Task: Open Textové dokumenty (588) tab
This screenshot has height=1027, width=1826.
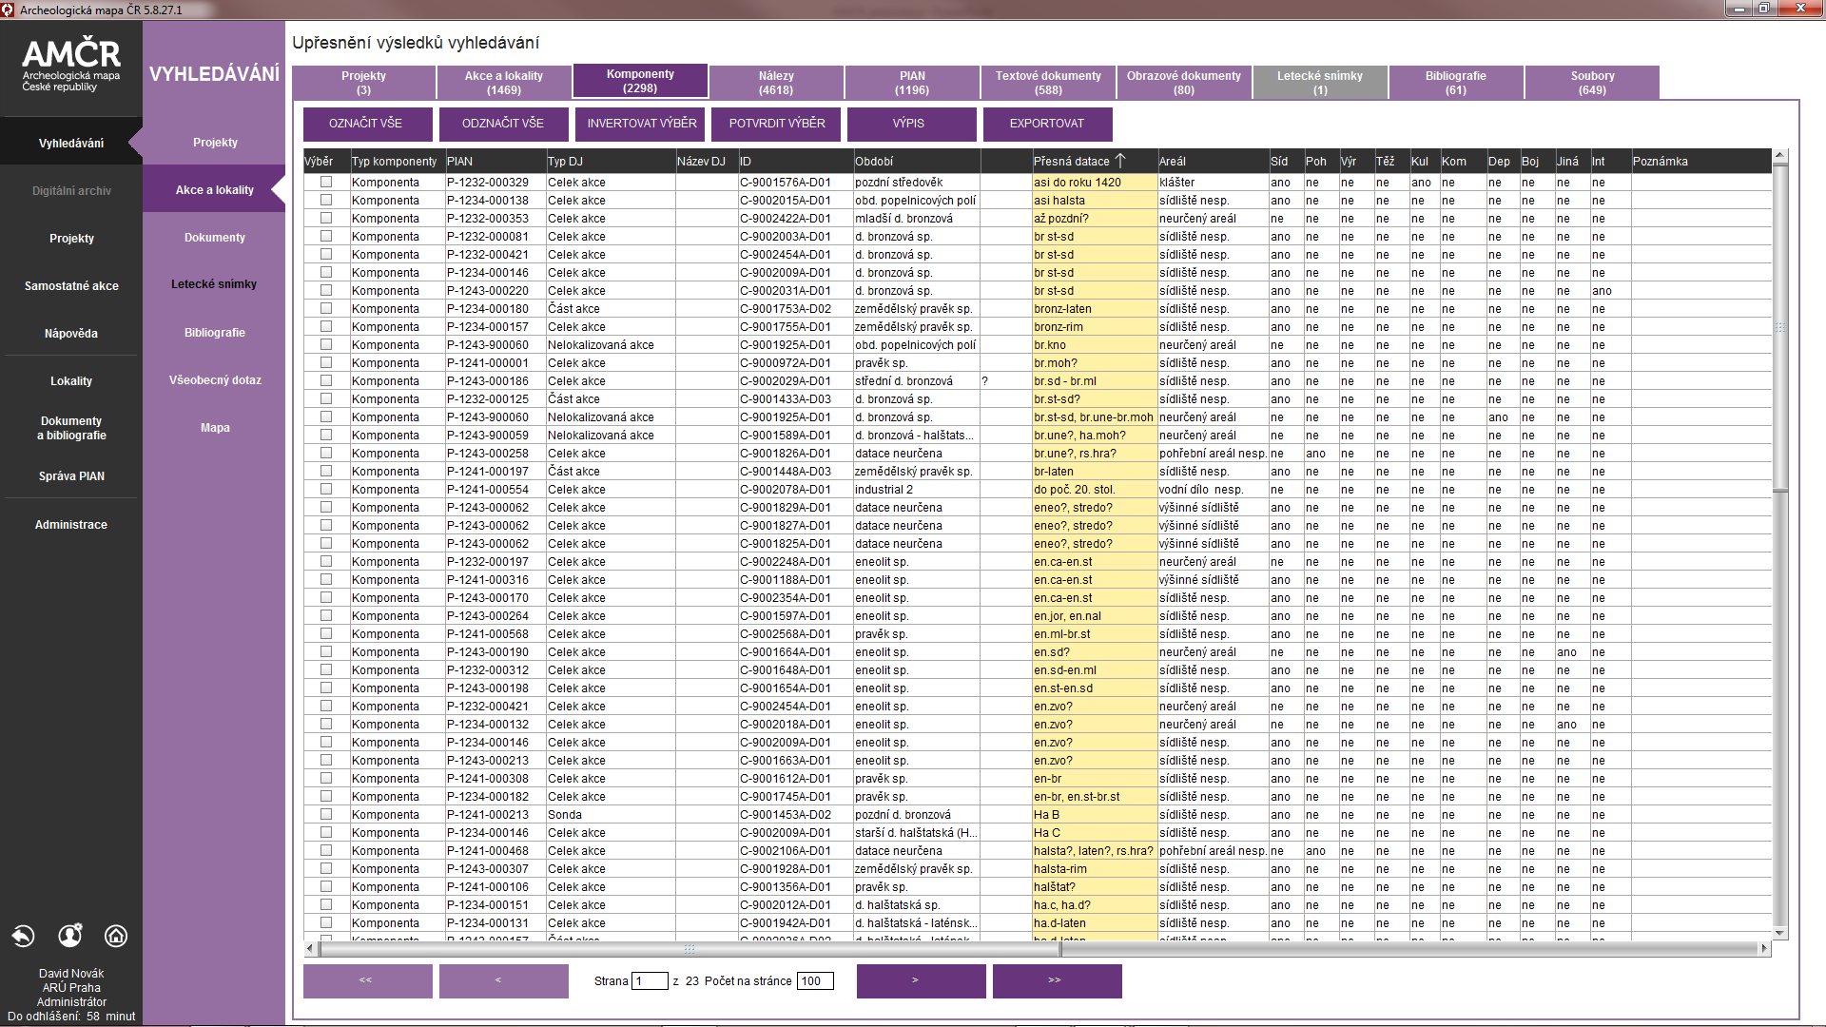Action: [1048, 83]
